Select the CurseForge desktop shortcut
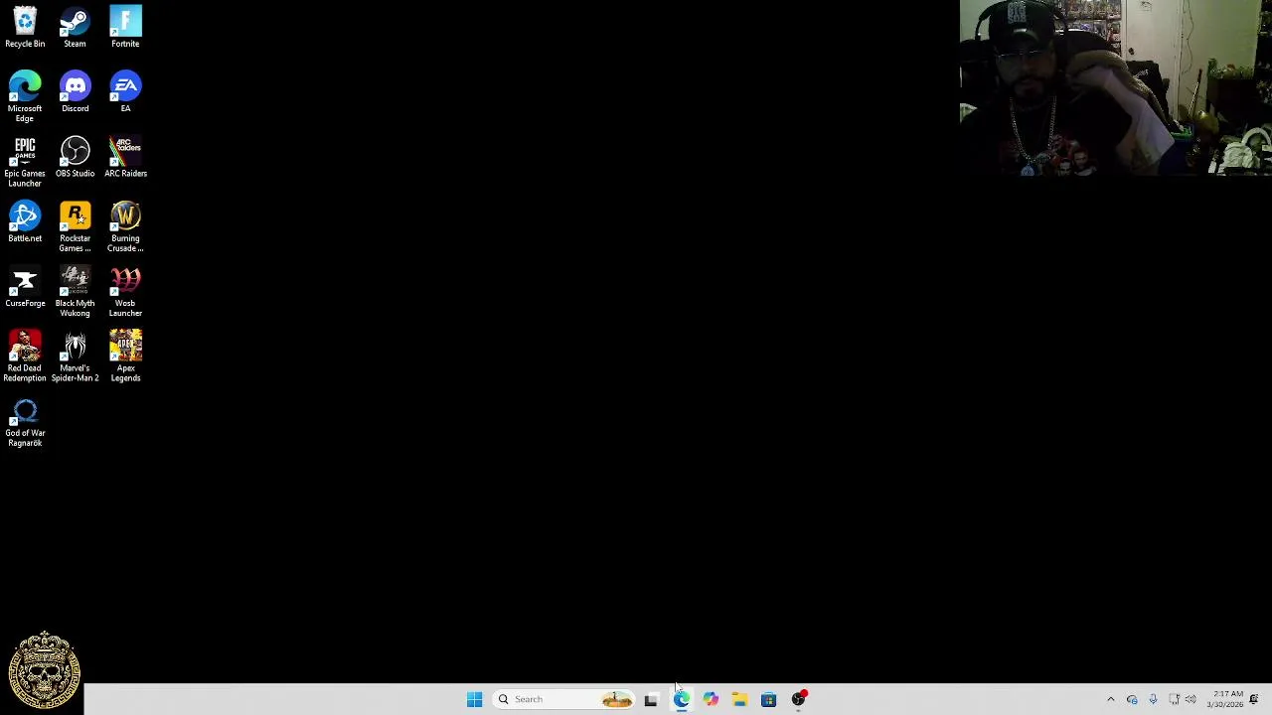 coord(25,287)
